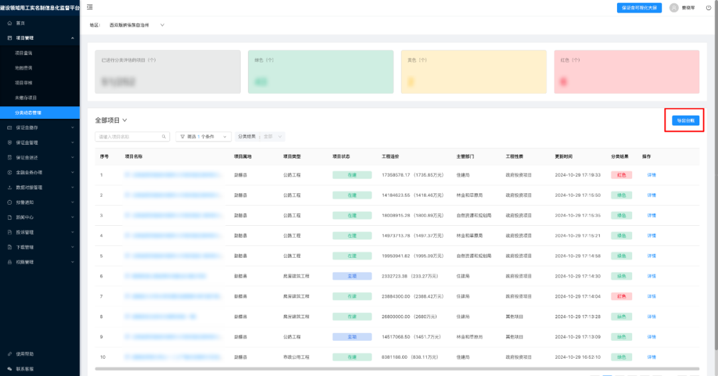Click the 分类结果 column header
The image size is (718, 376).
[x=620, y=156]
